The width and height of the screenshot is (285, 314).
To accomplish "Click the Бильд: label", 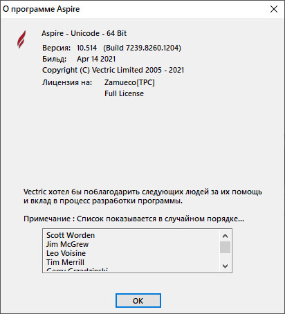I will tap(54, 59).
